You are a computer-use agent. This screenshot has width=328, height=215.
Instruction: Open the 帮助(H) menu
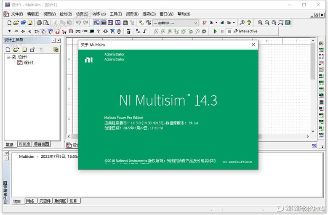[184, 14]
